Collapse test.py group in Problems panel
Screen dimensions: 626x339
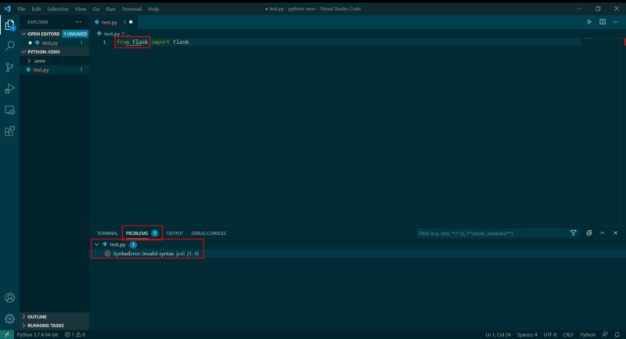(x=96, y=244)
